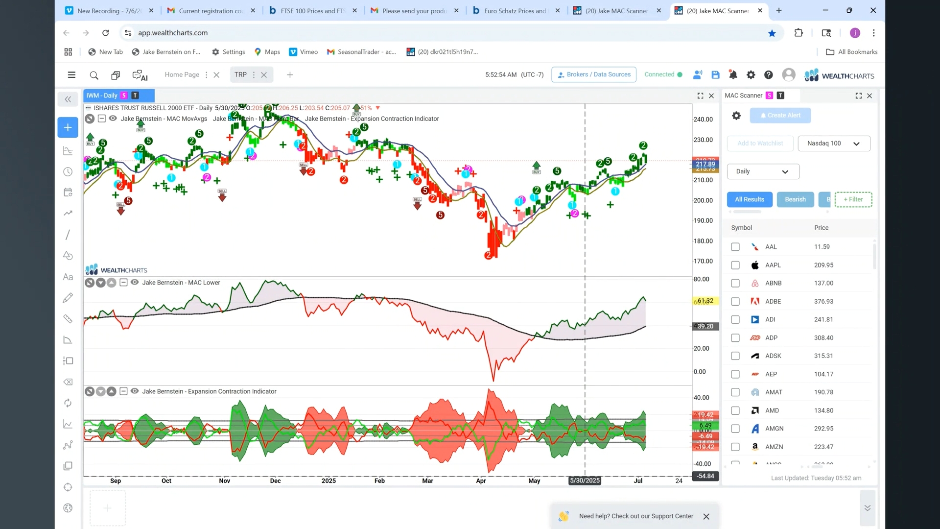This screenshot has height=529, width=940.
Task: Select the pencil drawing tool
Action: tap(68, 298)
